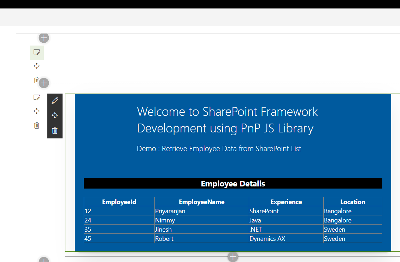Click the .NET experience cell
Screen dimensions: 400x262
pos(286,230)
